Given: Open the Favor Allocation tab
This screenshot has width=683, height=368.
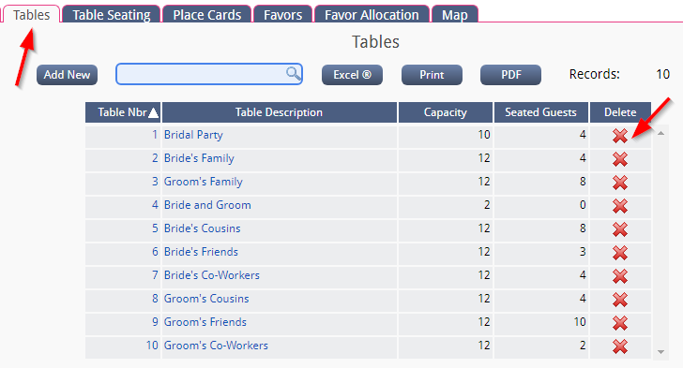Looking at the screenshot, I should pyautogui.click(x=372, y=14).
